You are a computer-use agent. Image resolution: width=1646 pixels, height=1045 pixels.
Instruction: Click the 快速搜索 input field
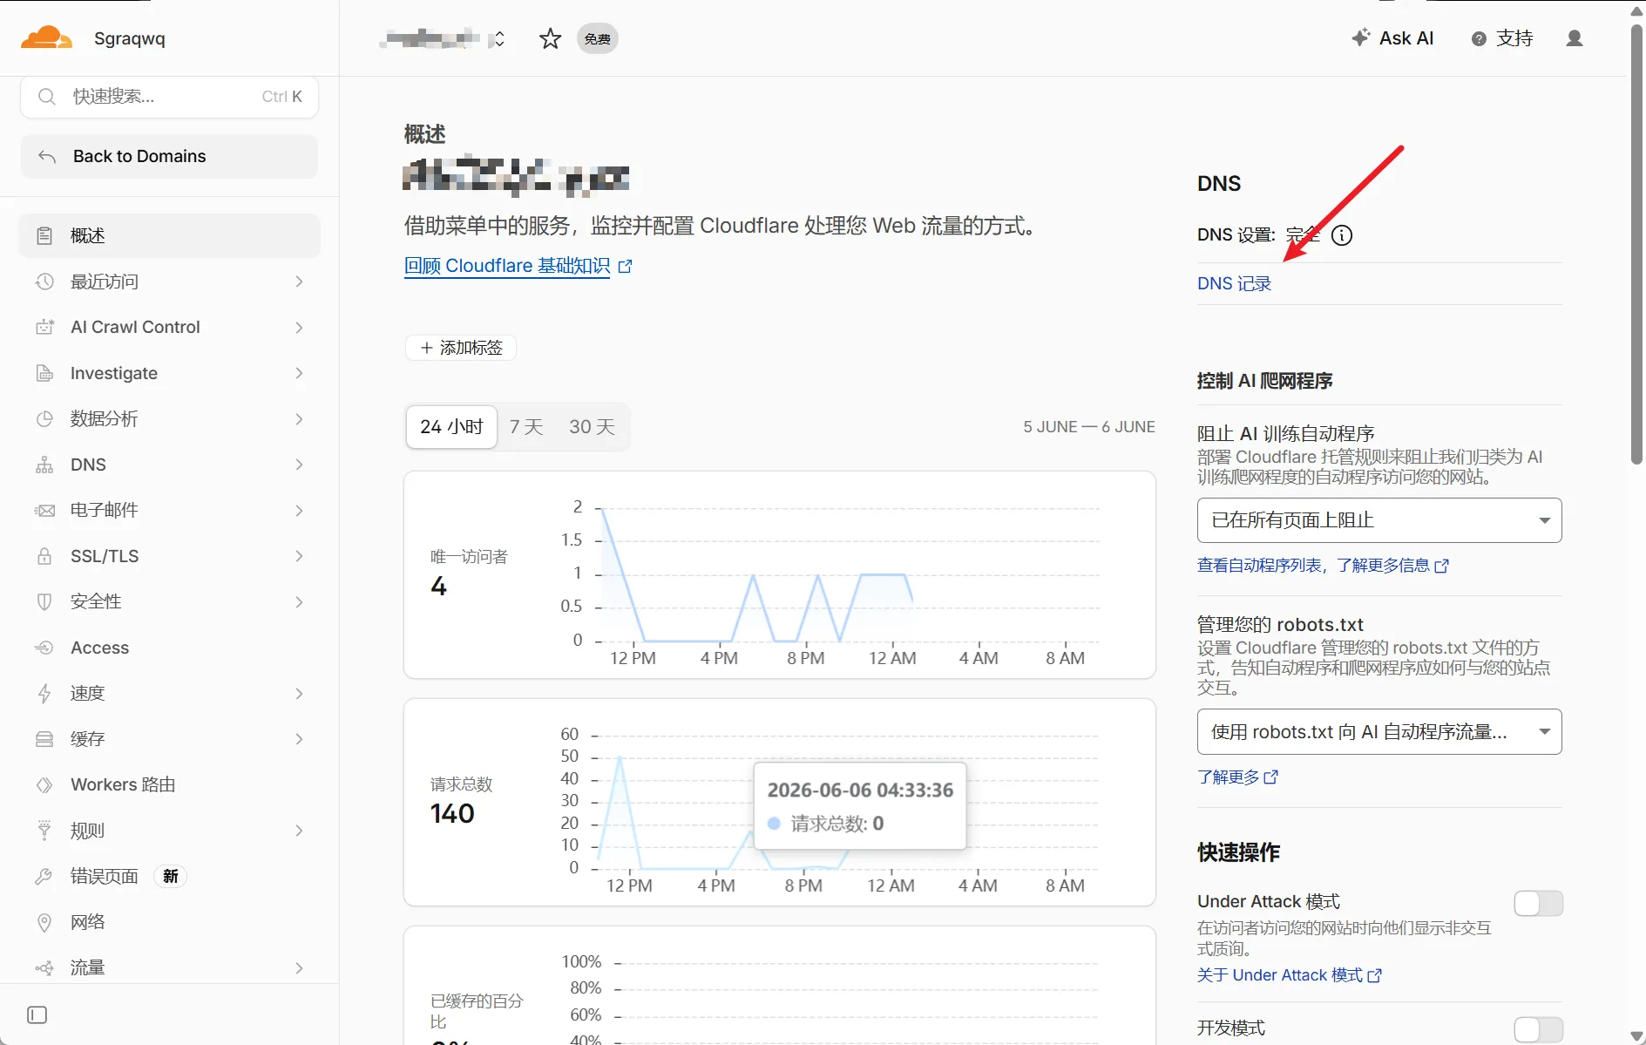click(169, 96)
